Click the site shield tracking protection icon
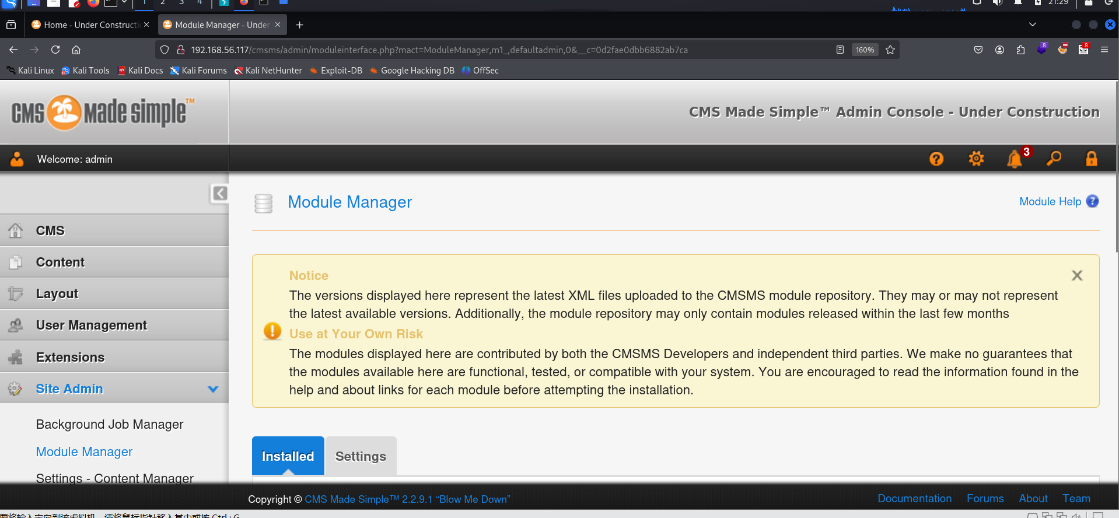This screenshot has width=1119, height=518. [x=165, y=50]
